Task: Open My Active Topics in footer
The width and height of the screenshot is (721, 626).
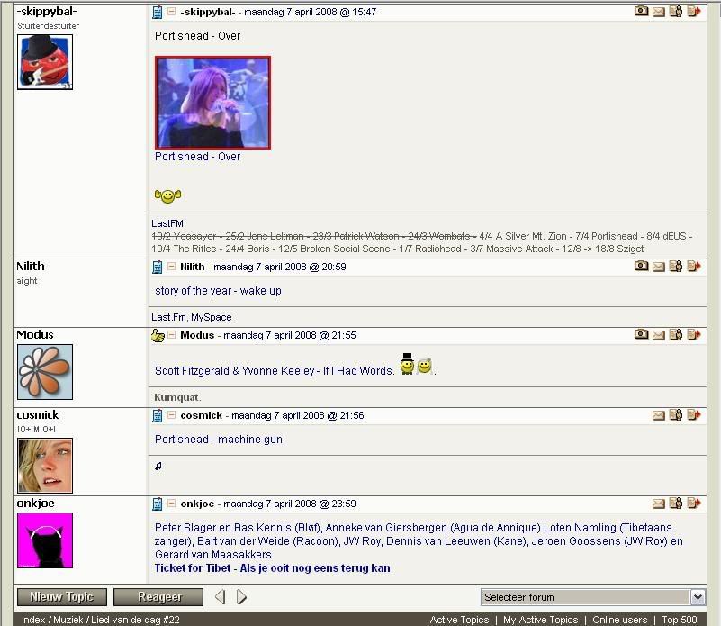Action: (540, 620)
